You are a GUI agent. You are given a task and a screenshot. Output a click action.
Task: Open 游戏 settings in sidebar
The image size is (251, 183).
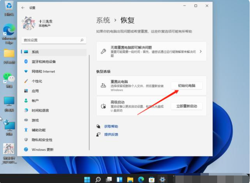pyautogui.click(x=35, y=120)
